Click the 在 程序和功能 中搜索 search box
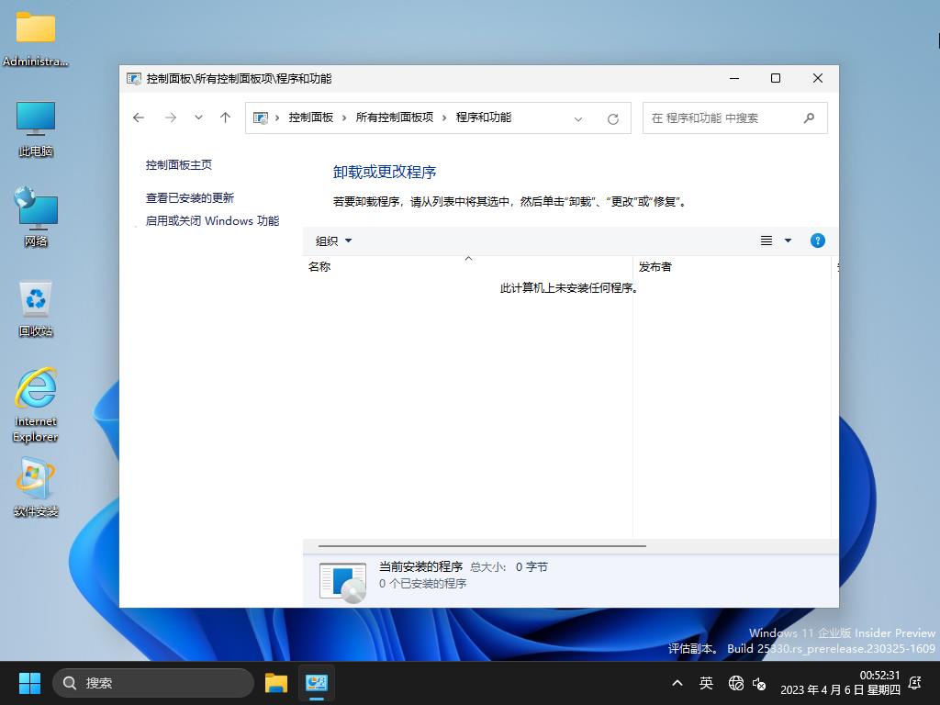This screenshot has width=940, height=705. 721,117
